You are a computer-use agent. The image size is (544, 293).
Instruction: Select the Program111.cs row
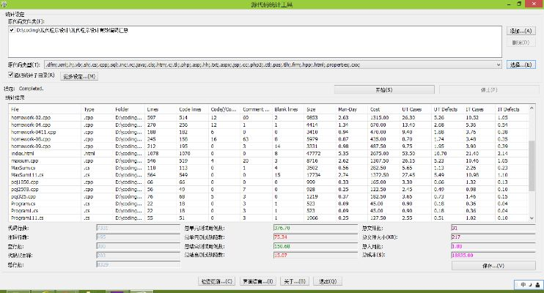point(268,218)
